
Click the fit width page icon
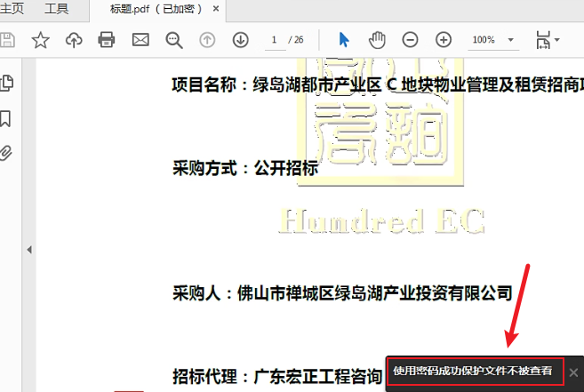543,40
